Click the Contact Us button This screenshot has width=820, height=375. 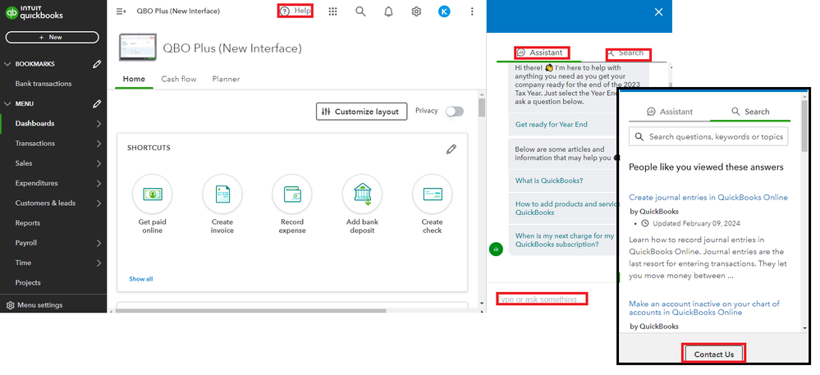[x=714, y=354]
